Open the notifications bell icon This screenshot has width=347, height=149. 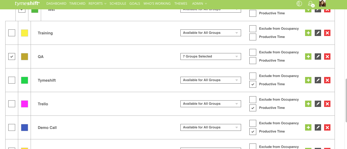(x=311, y=4)
